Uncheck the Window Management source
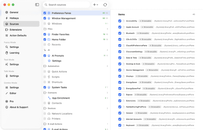Viewport: 203px width, 130px height. coord(45,18)
